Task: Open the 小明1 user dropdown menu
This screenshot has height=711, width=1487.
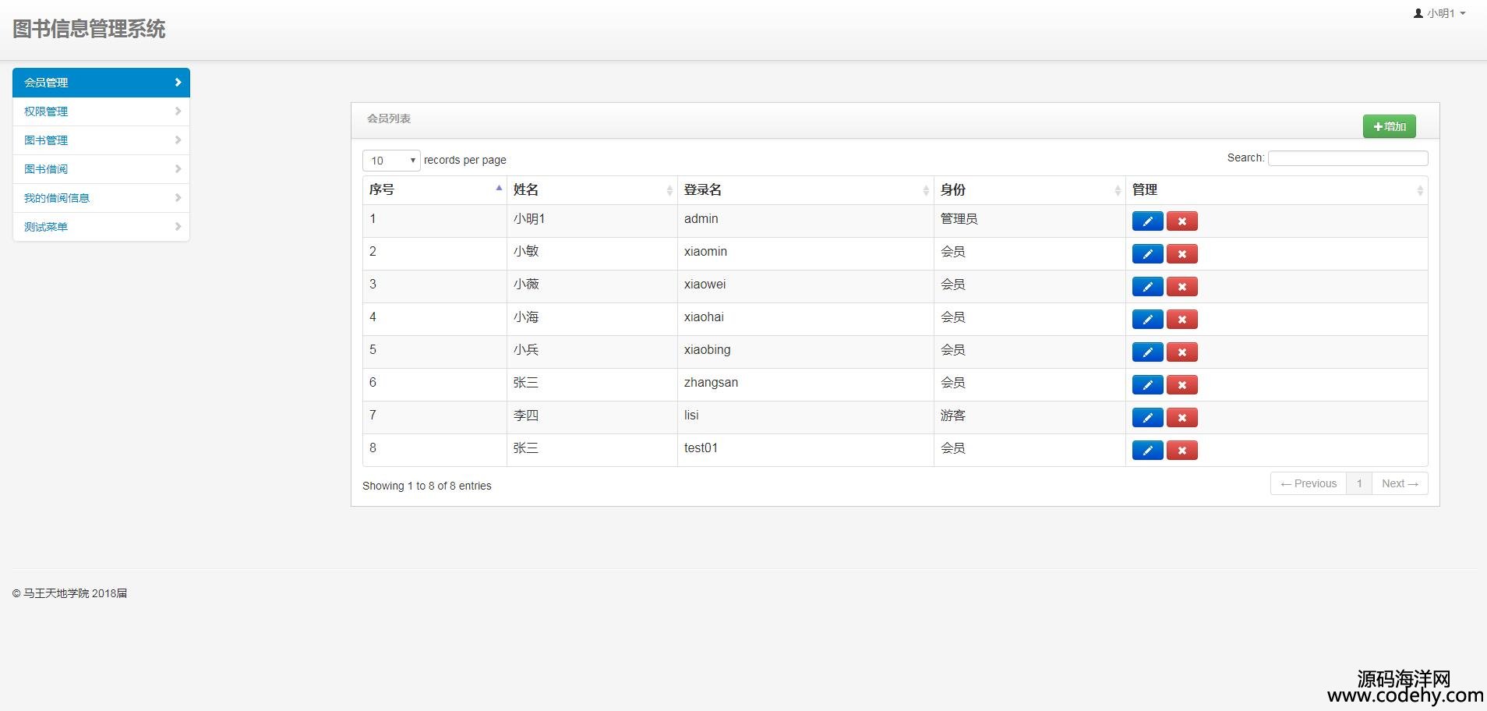Action: click(x=1439, y=13)
